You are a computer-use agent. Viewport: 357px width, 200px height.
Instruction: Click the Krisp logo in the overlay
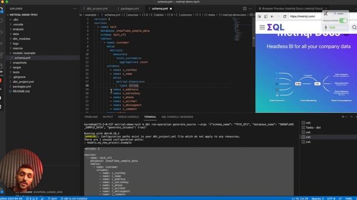tap(326, 13)
